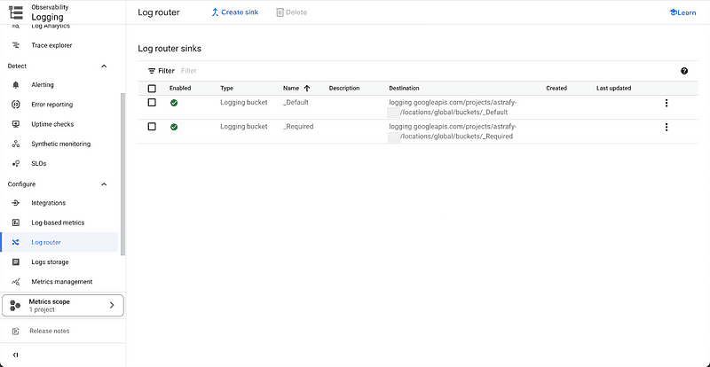Screen dimensions: 710x367
Task: Check the _Required sink row checkbox
Action: [152, 127]
